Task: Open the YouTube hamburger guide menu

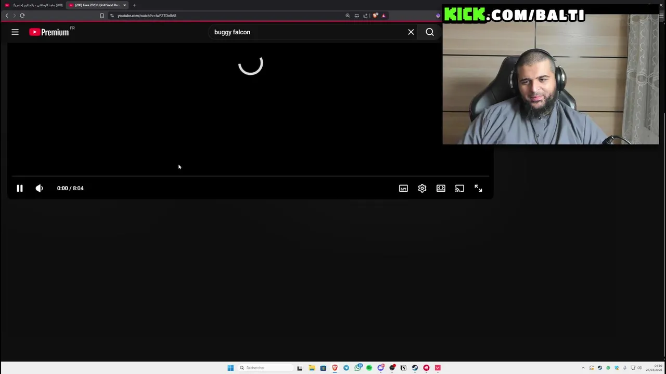Action: click(15, 32)
